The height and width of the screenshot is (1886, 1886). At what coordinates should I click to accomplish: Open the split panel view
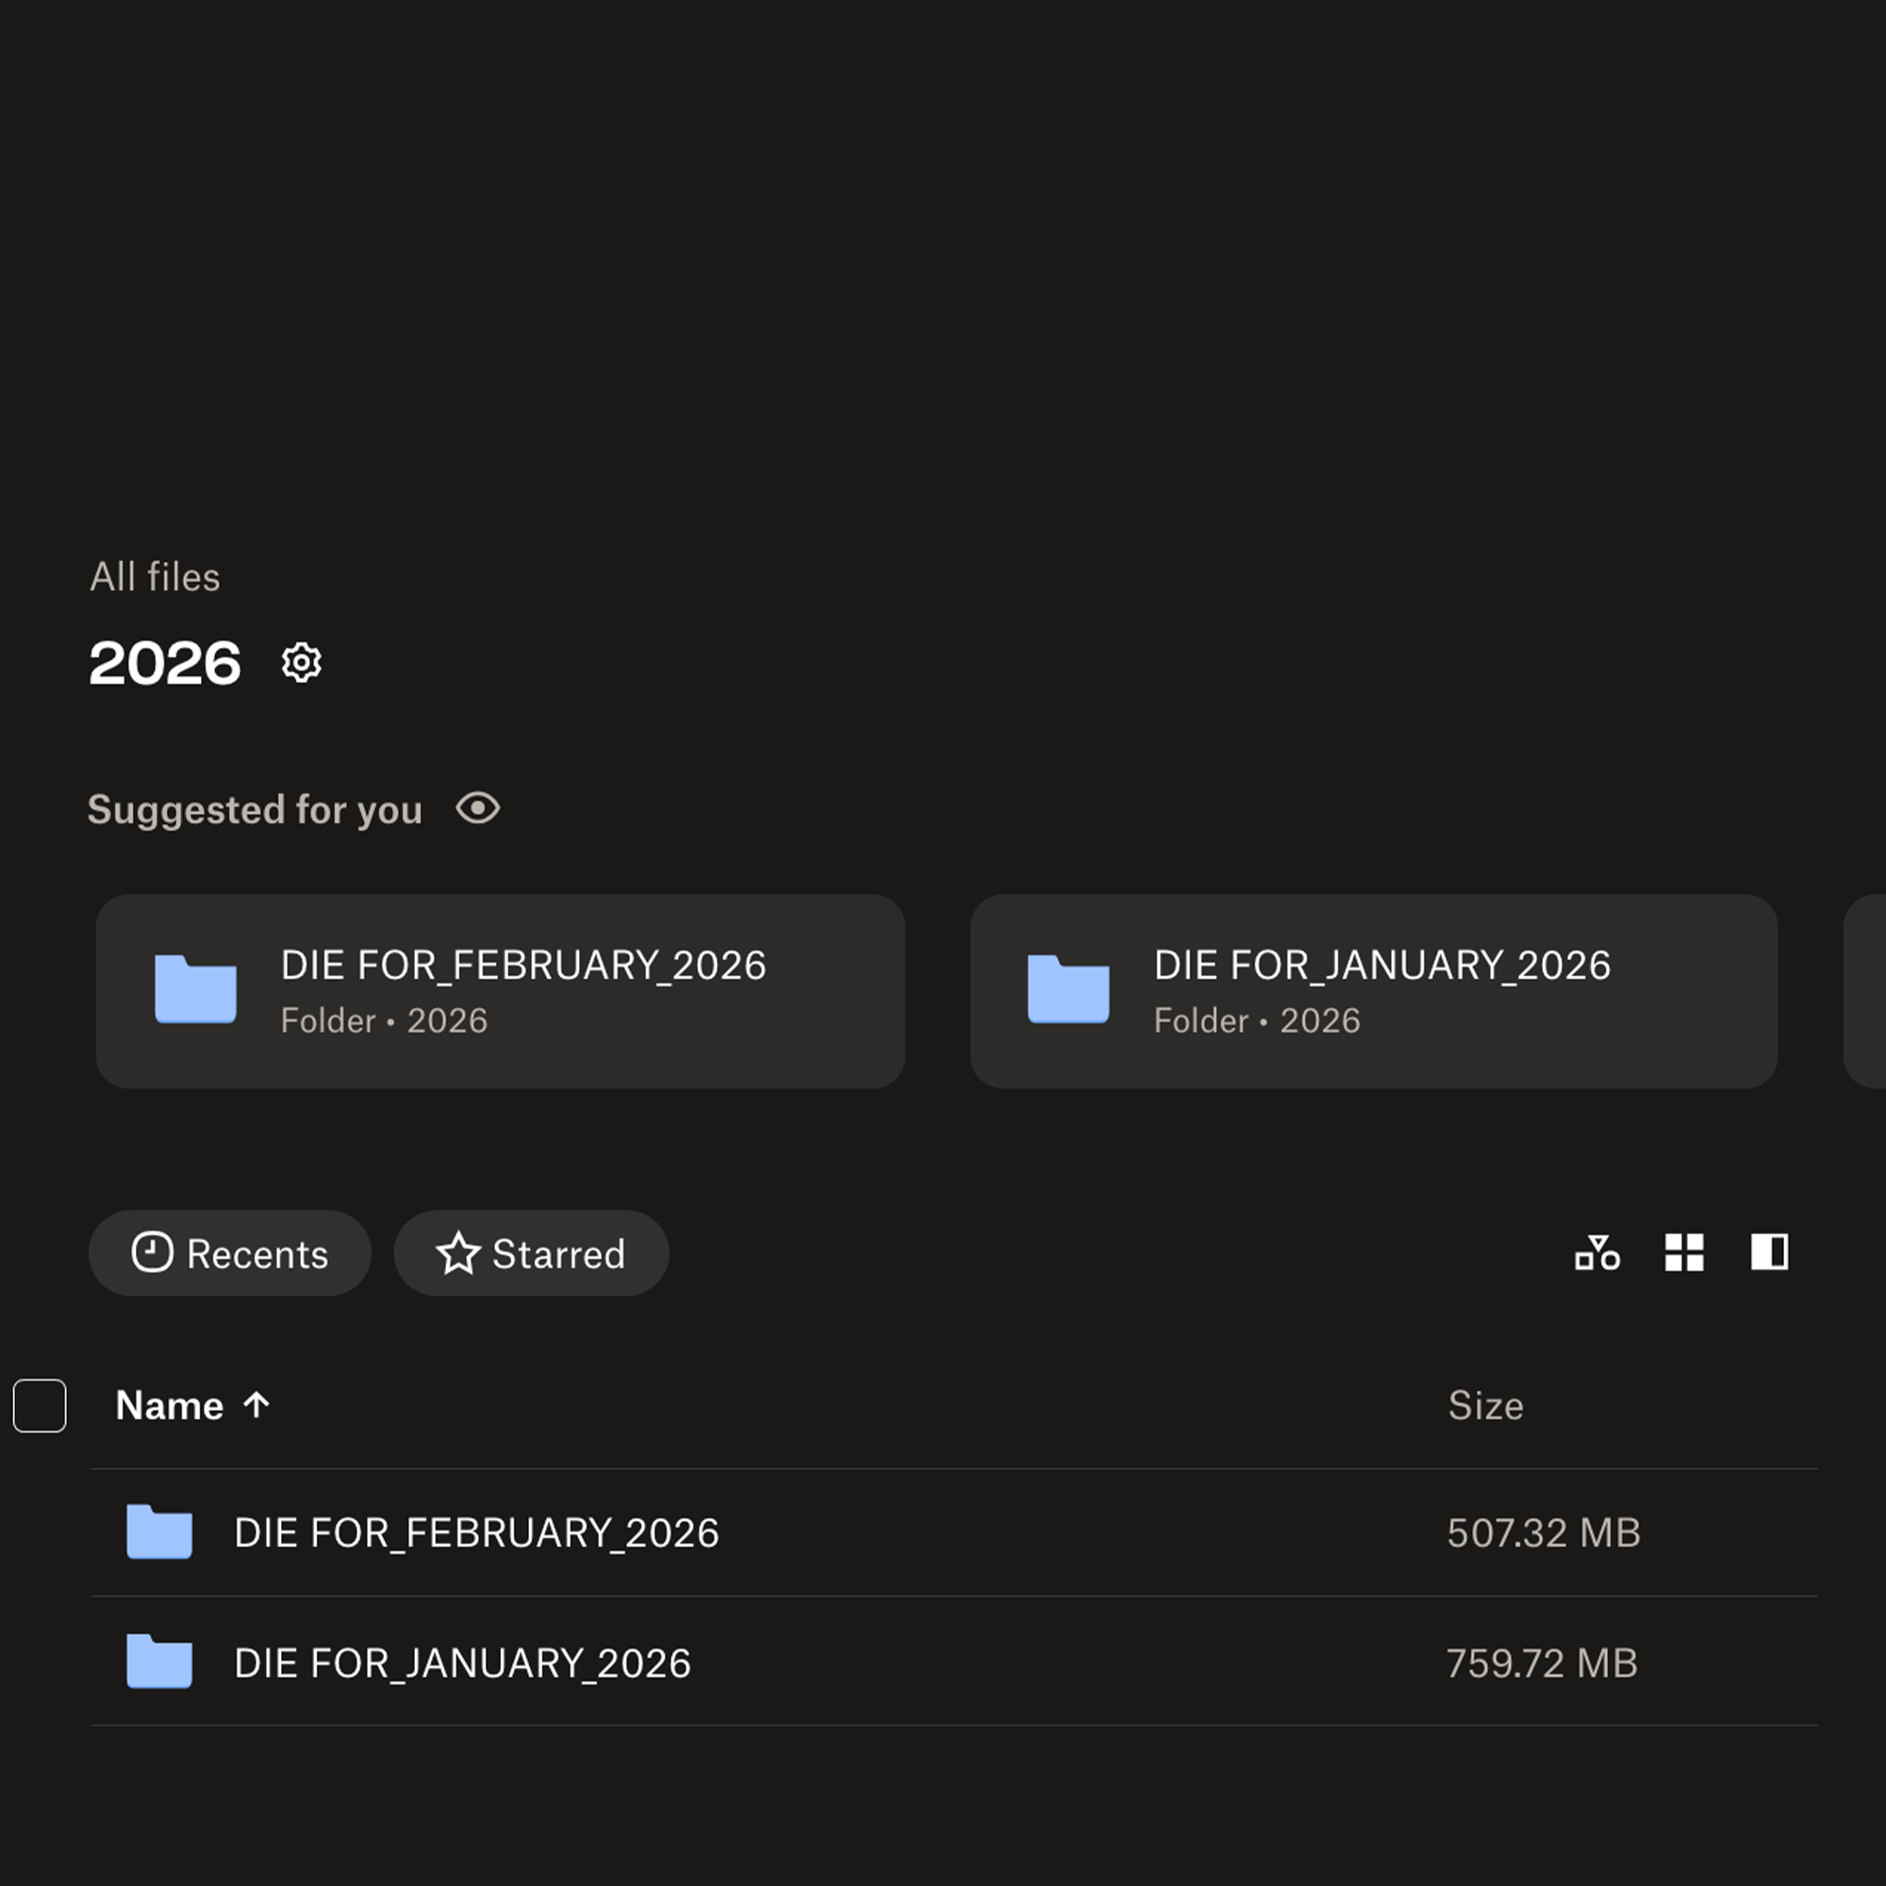1767,1253
